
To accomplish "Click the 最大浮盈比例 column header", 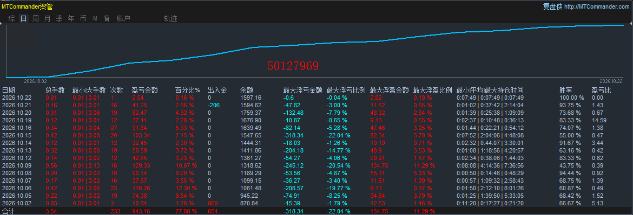I will (432, 90).
